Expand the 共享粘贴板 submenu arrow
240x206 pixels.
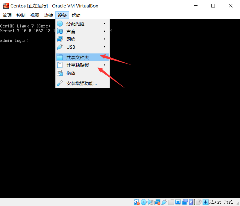tap(104, 65)
